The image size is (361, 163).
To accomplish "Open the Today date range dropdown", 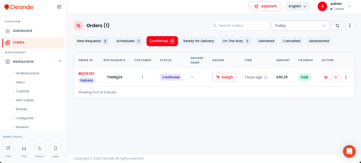I will pos(301,26).
